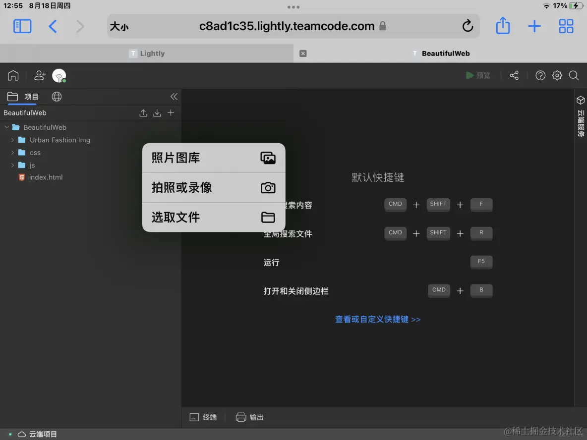
Task: Run the project with the 预览 button
Action: 478,75
